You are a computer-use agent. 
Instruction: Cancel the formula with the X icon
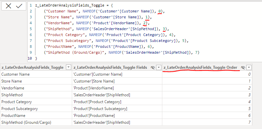click(8, 6)
